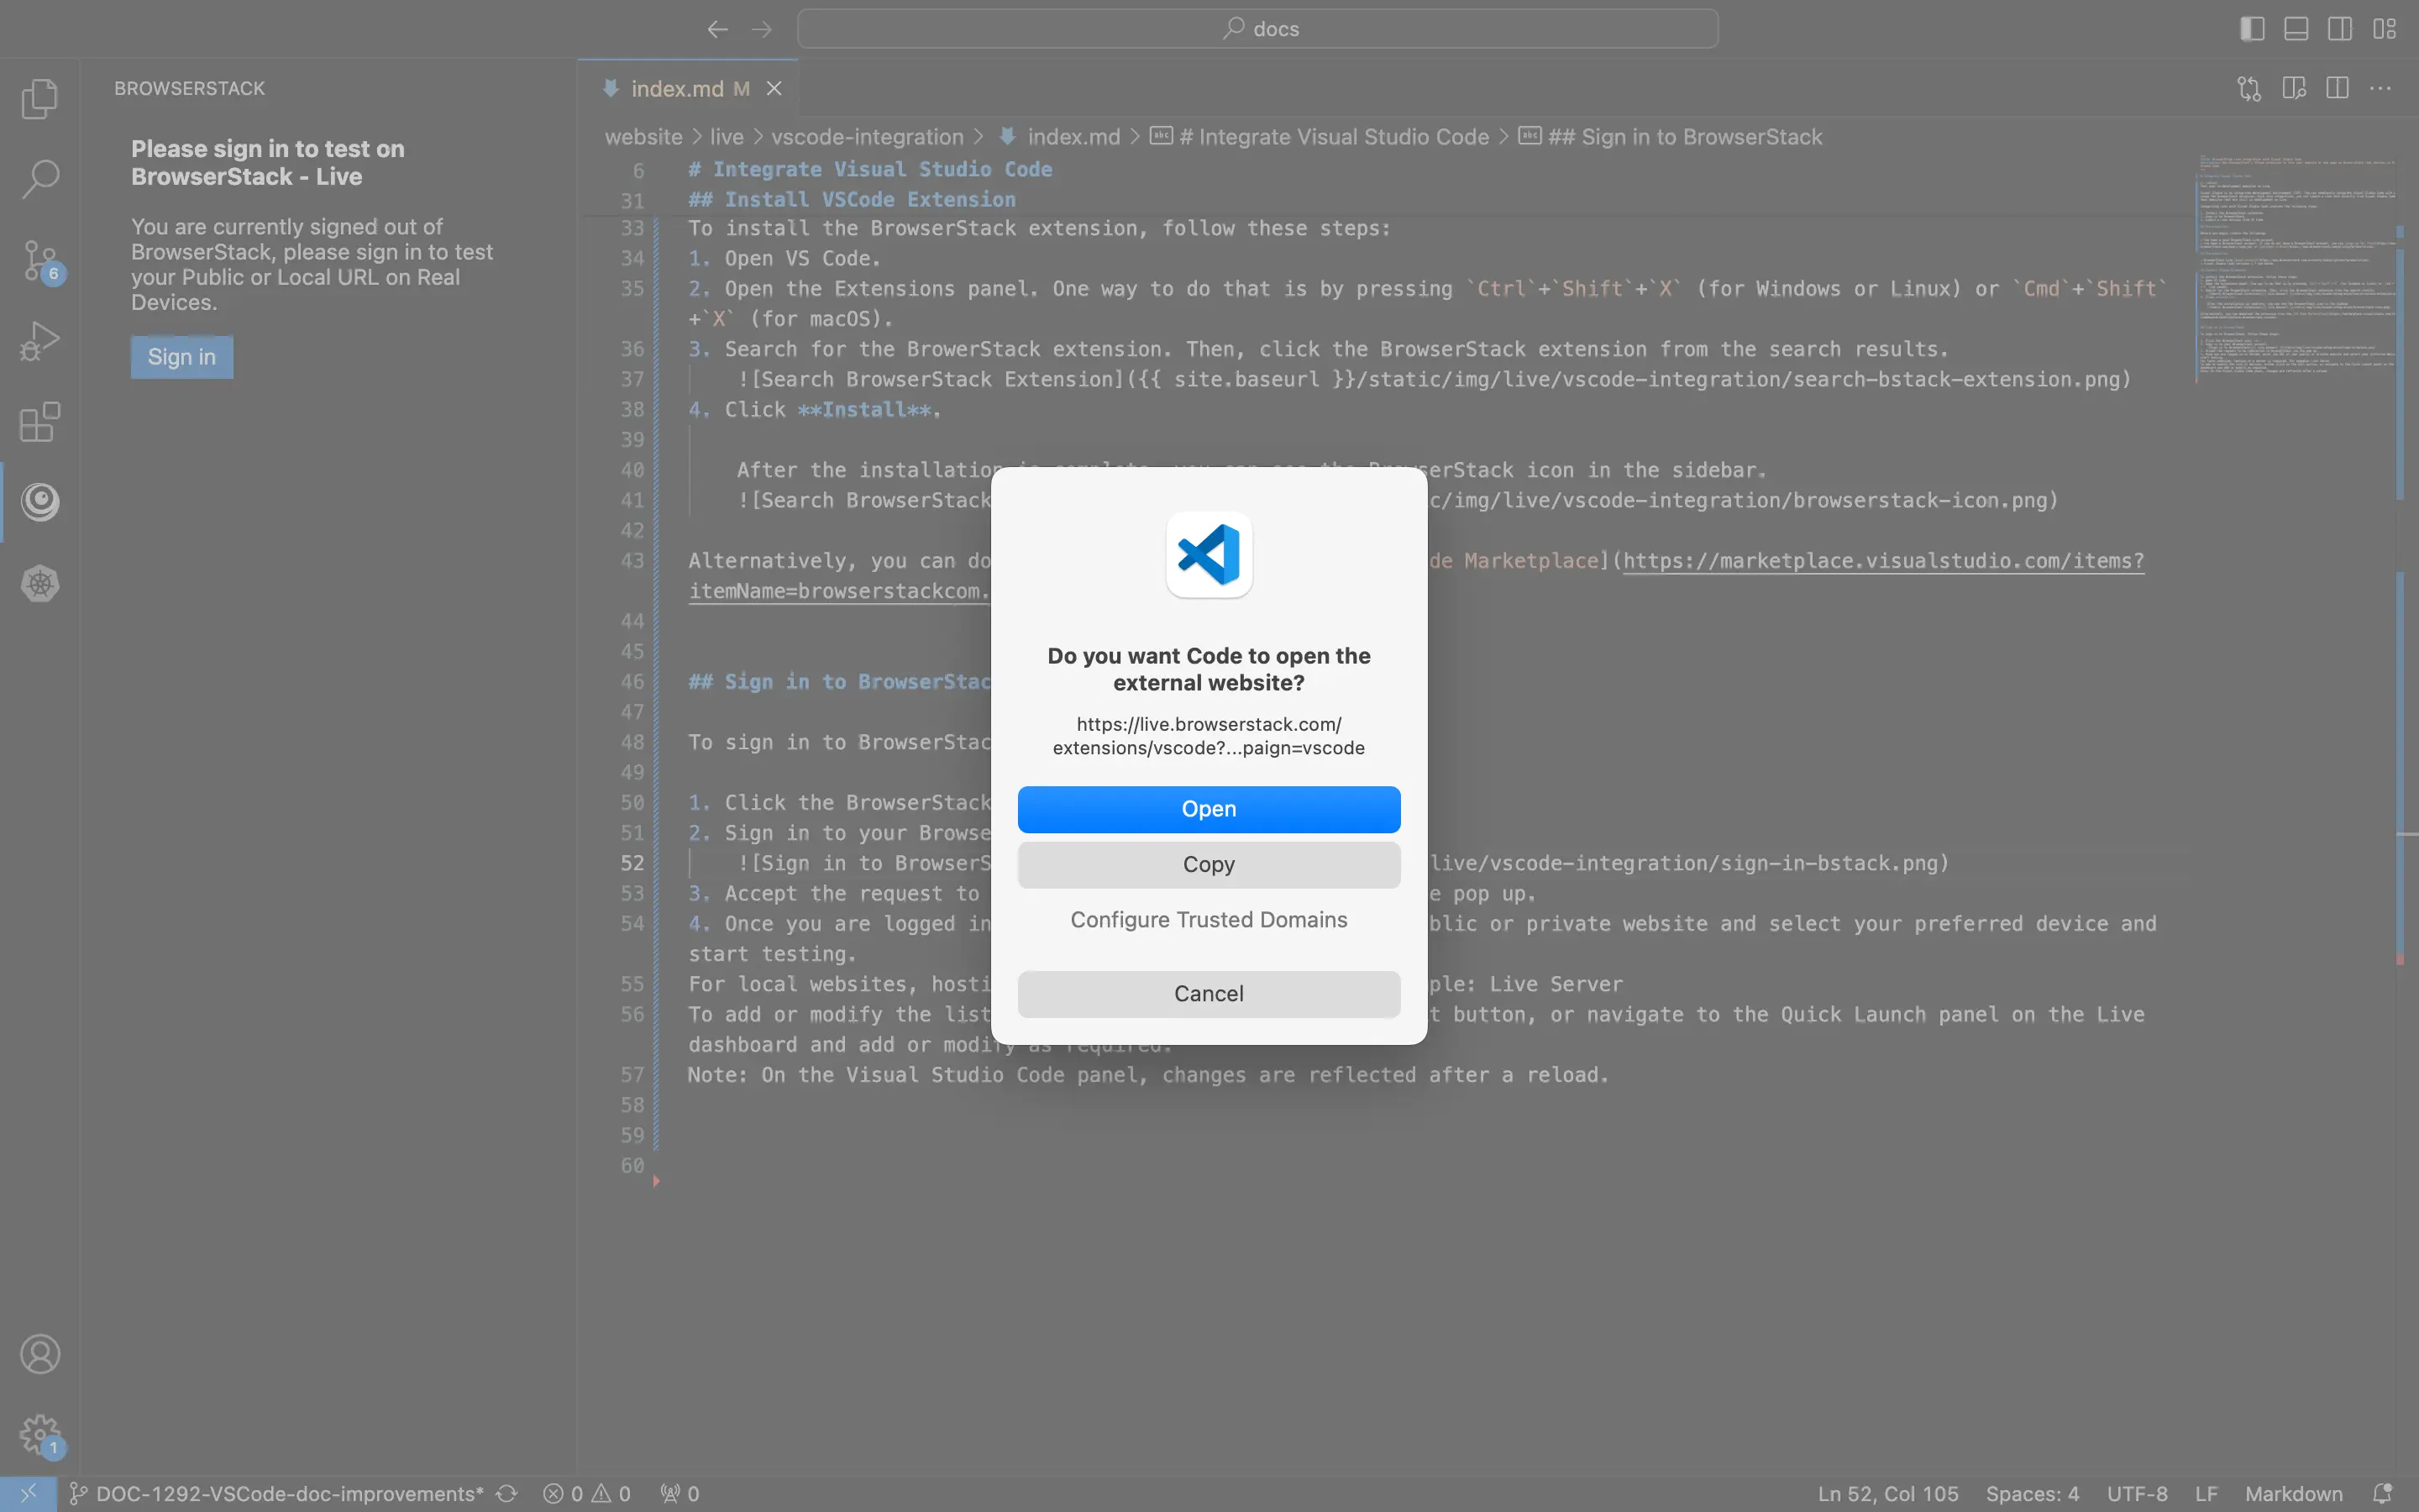Open the Search view icon
This screenshot has width=2419, height=1512.
(x=40, y=179)
